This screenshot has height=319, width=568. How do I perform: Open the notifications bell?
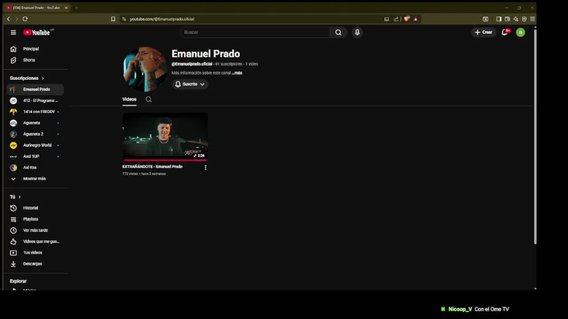[505, 32]
